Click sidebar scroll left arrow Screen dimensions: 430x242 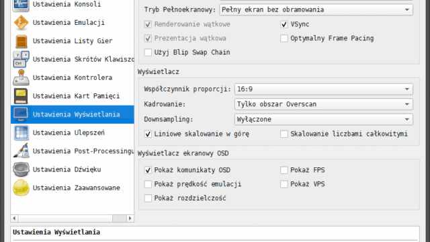14,218
